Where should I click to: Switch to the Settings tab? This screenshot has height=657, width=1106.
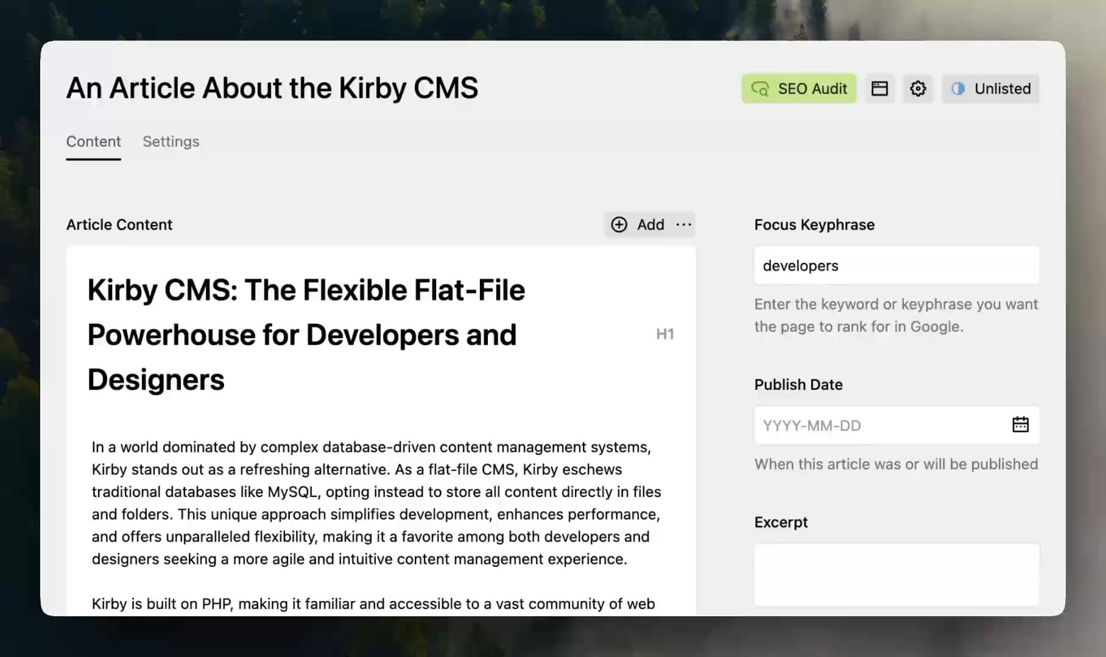pyautogui.click(x=171, y=142)
